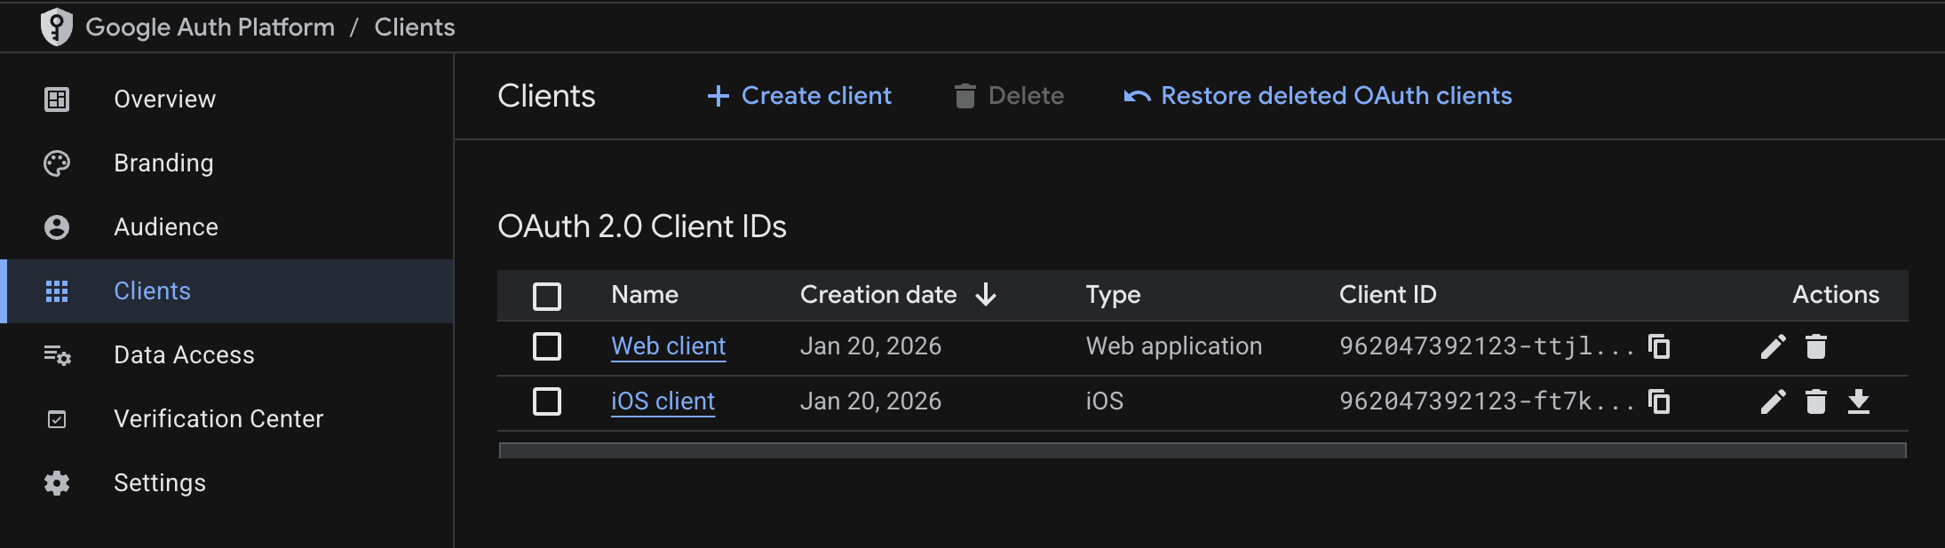Image resolution: width=1945 pixels, height=548 pixels.
Task: Click client ID 962047392123-ft7k...
Action: [x=1487, y=401]
